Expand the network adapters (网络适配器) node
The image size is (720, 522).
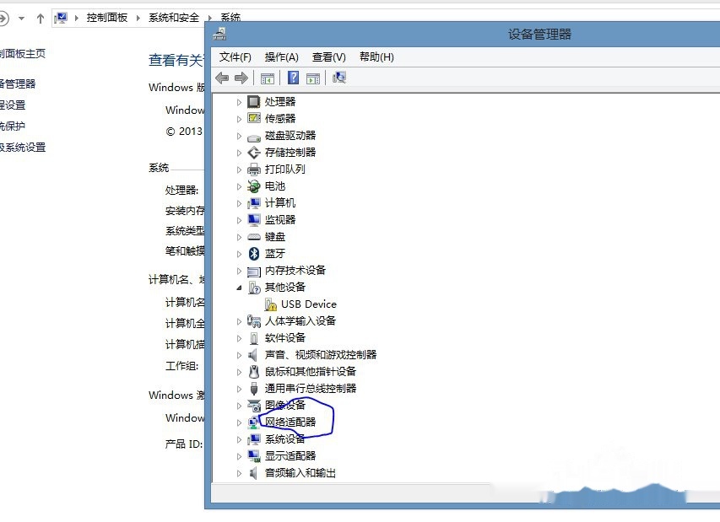(x=240, y=422)
